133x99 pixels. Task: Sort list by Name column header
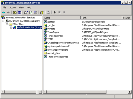click(62, 18)
